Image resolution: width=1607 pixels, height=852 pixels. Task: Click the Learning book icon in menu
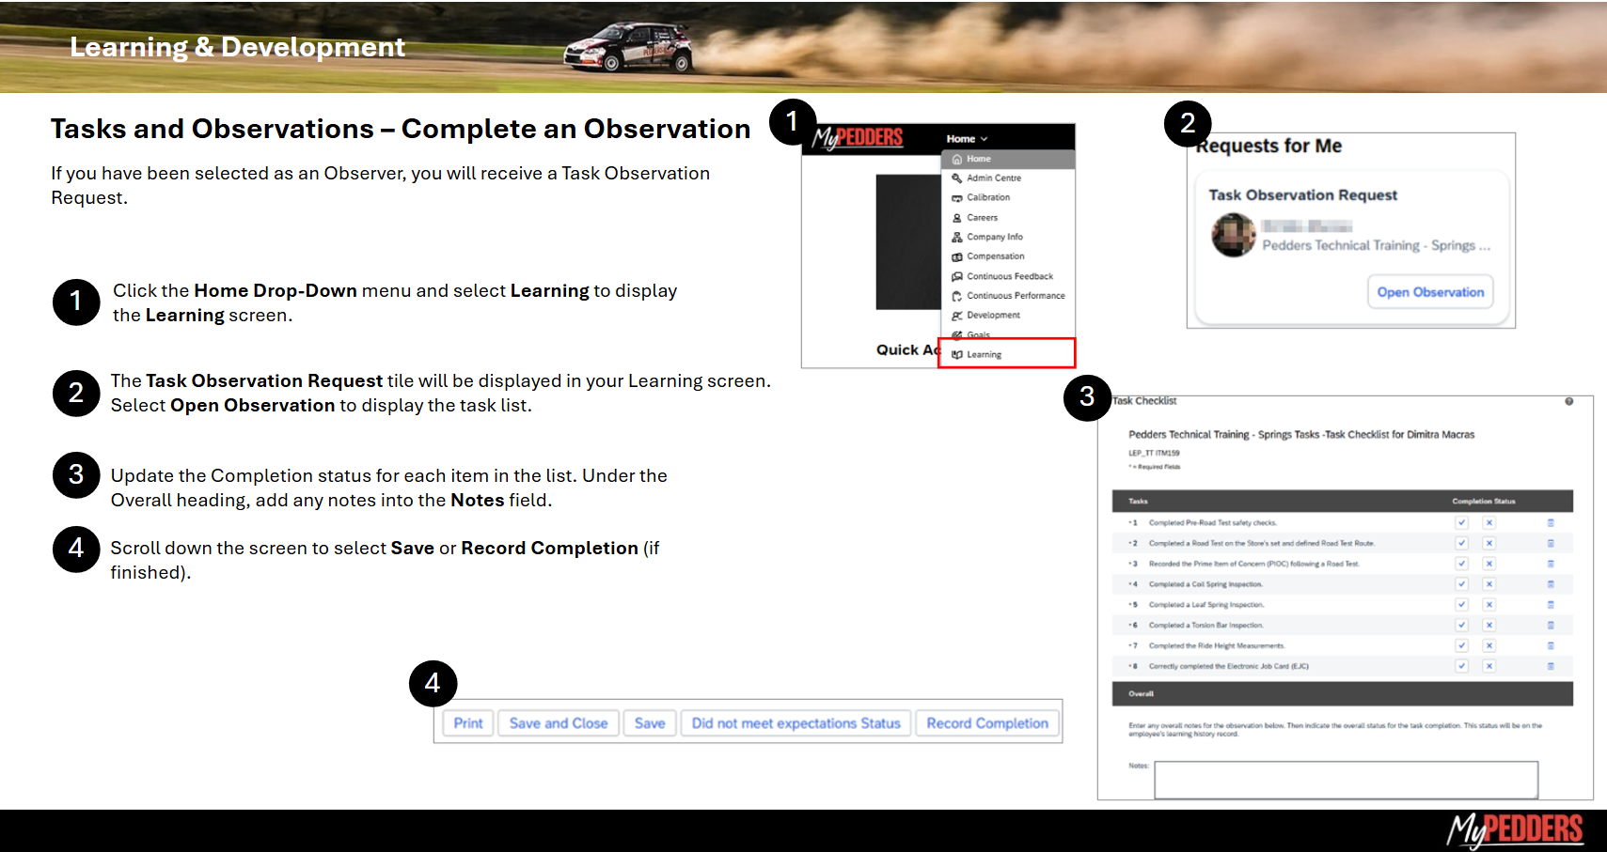pyautogui.click(x=956, y=355)
